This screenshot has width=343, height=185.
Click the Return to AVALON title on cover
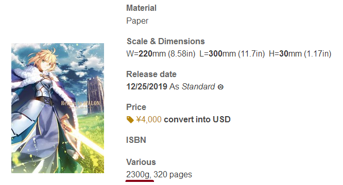(x=80, y=103)
